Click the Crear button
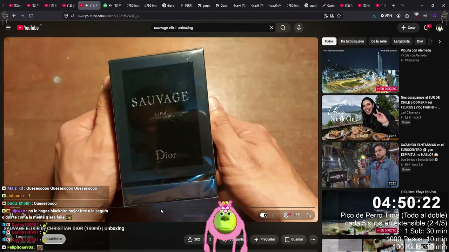 pos(409,28)
